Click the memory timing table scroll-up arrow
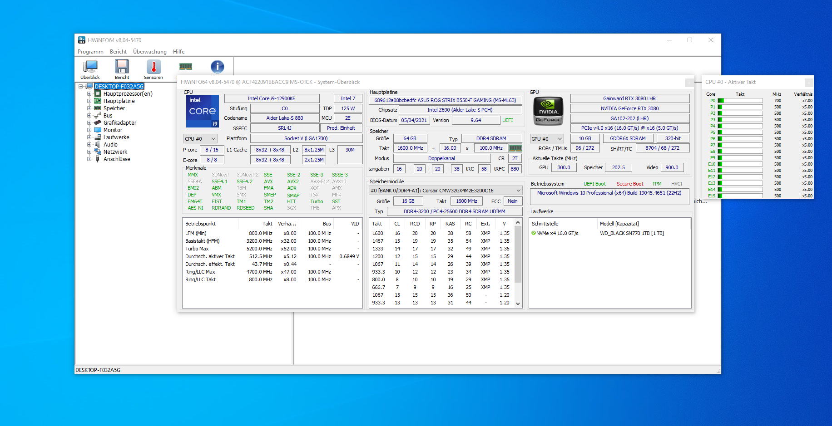Image resolution: width=832 pixels, height=426 pixels. pos(518,223)
